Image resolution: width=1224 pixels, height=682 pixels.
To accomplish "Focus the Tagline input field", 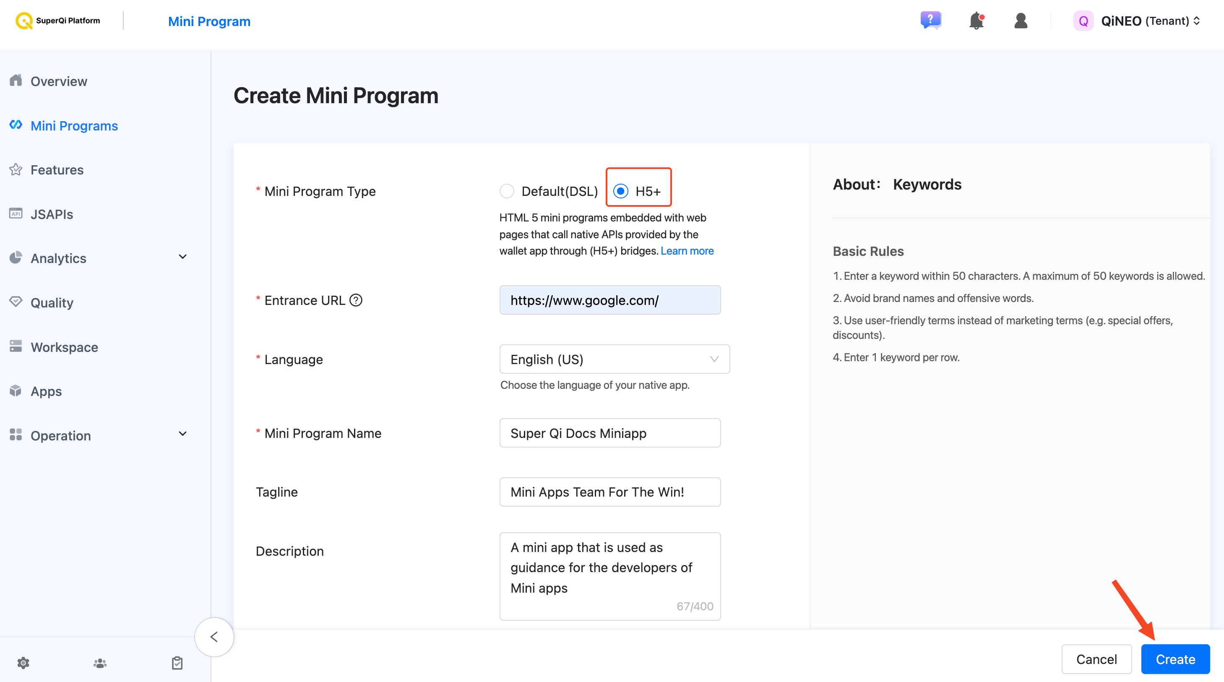I will point(610,492).
